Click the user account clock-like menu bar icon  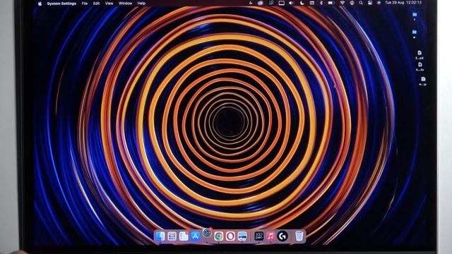(x=352, y=3)
